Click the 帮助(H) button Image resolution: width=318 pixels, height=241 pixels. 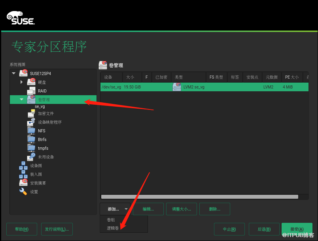22,229
